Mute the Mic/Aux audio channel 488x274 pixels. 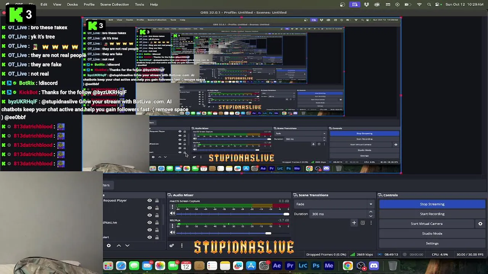pos(172,233)
